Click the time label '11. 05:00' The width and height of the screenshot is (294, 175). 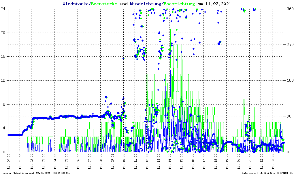(x=66, y=161)
